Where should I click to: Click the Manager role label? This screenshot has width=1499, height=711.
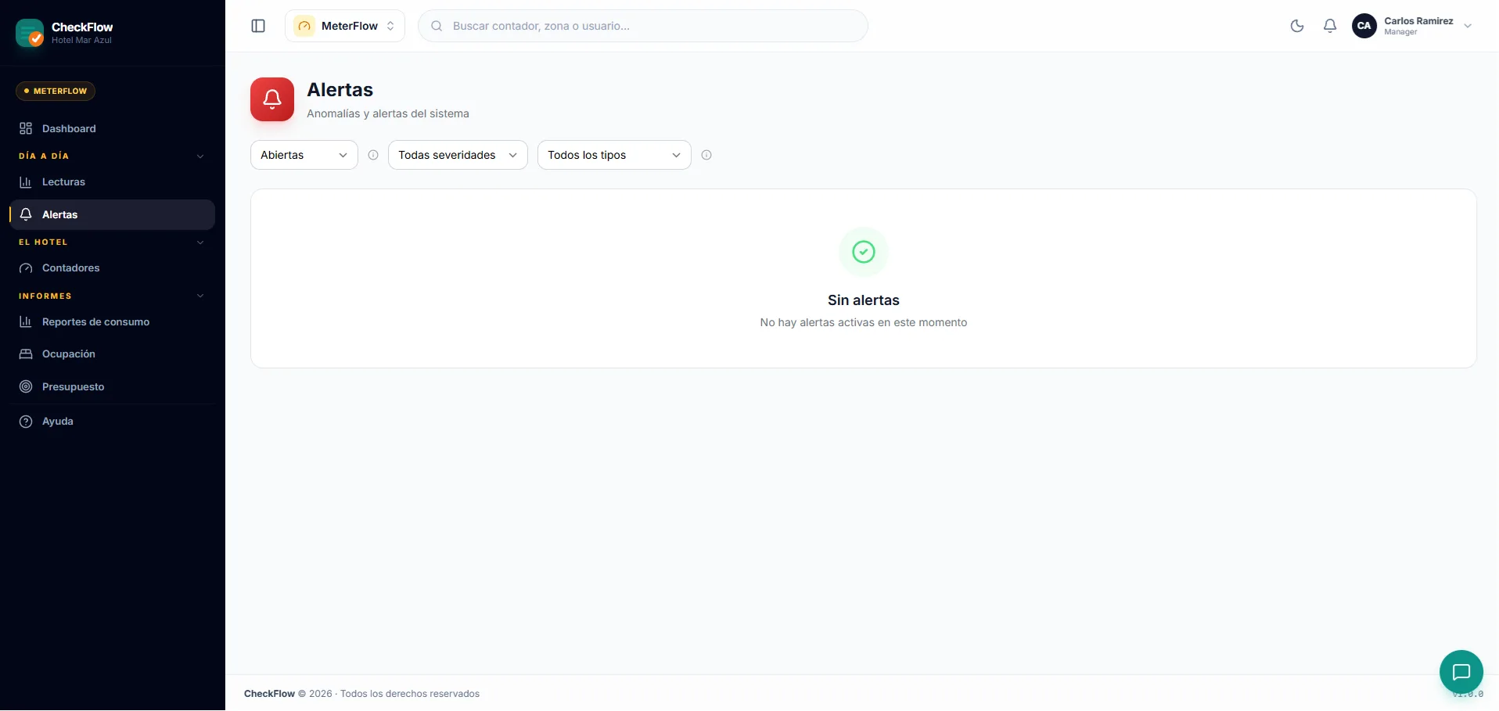(1400, 32)
